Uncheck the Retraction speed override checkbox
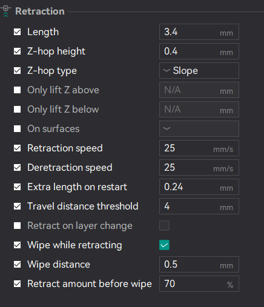The width and height of the screenshot is (264, 307). pyautogui.click(x=17, y=148)
